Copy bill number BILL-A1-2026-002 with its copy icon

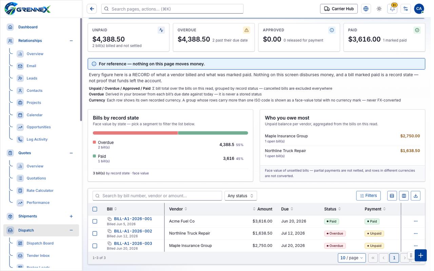tap(110, 231)
